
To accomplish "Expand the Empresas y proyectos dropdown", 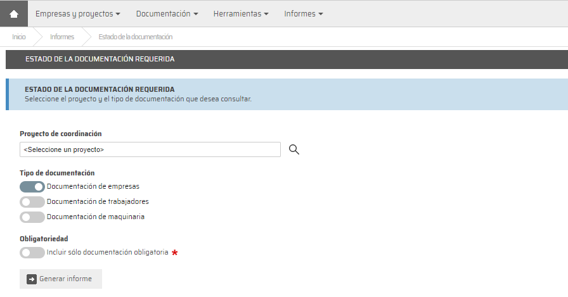I will (77, 13).
